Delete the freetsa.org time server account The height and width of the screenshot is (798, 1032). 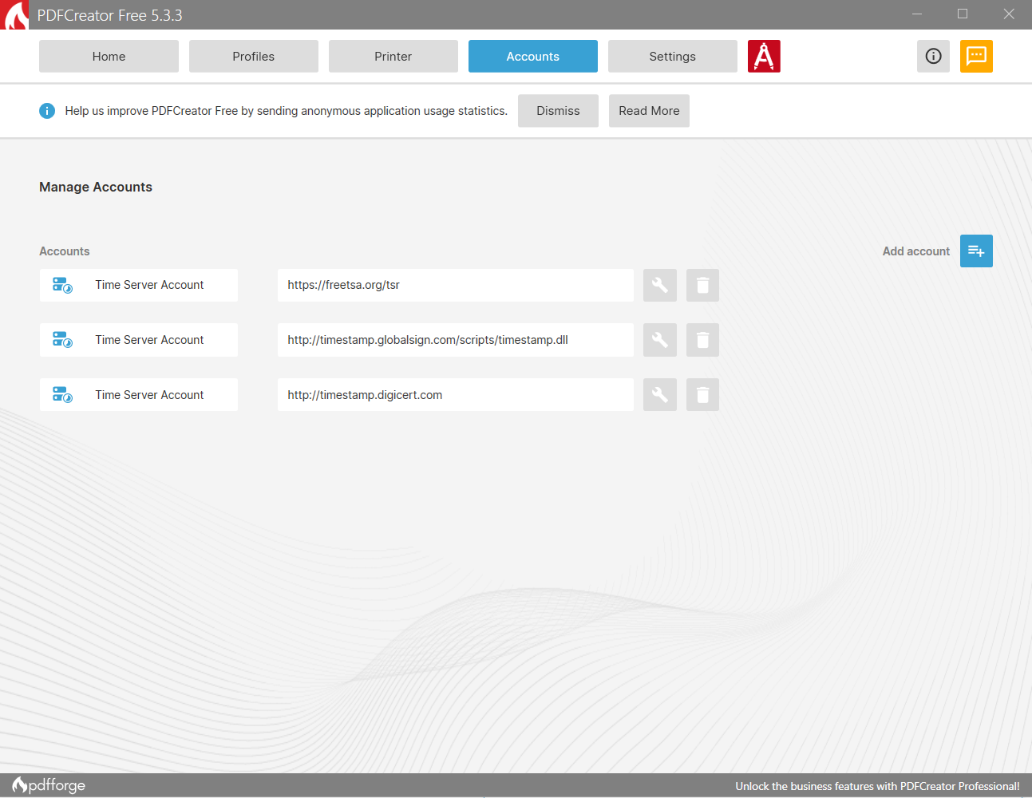[702, 285]
